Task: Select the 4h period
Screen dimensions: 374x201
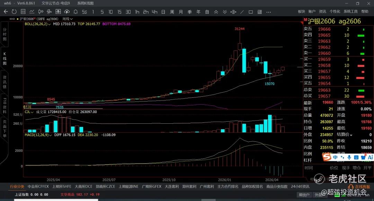Action: pos(154,12)
